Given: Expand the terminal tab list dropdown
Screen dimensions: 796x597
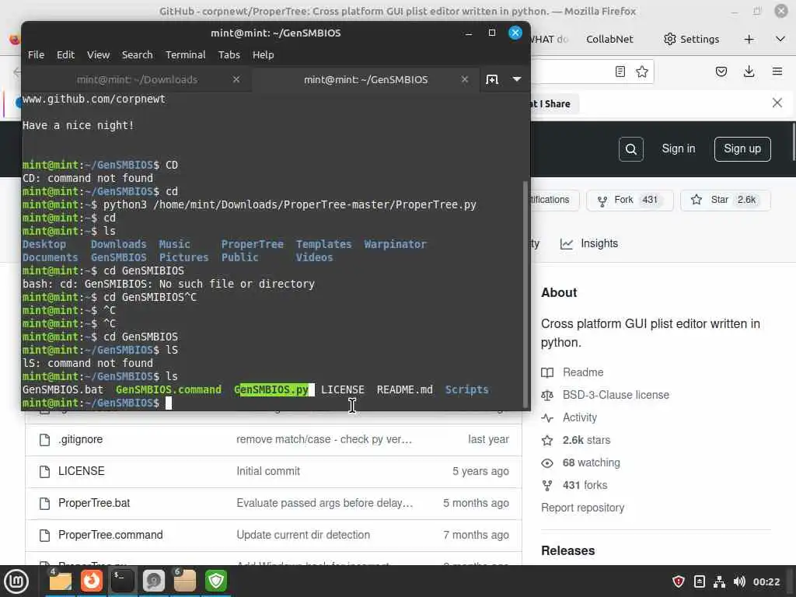Looking at the screenshot, I should tap(517, 79).
